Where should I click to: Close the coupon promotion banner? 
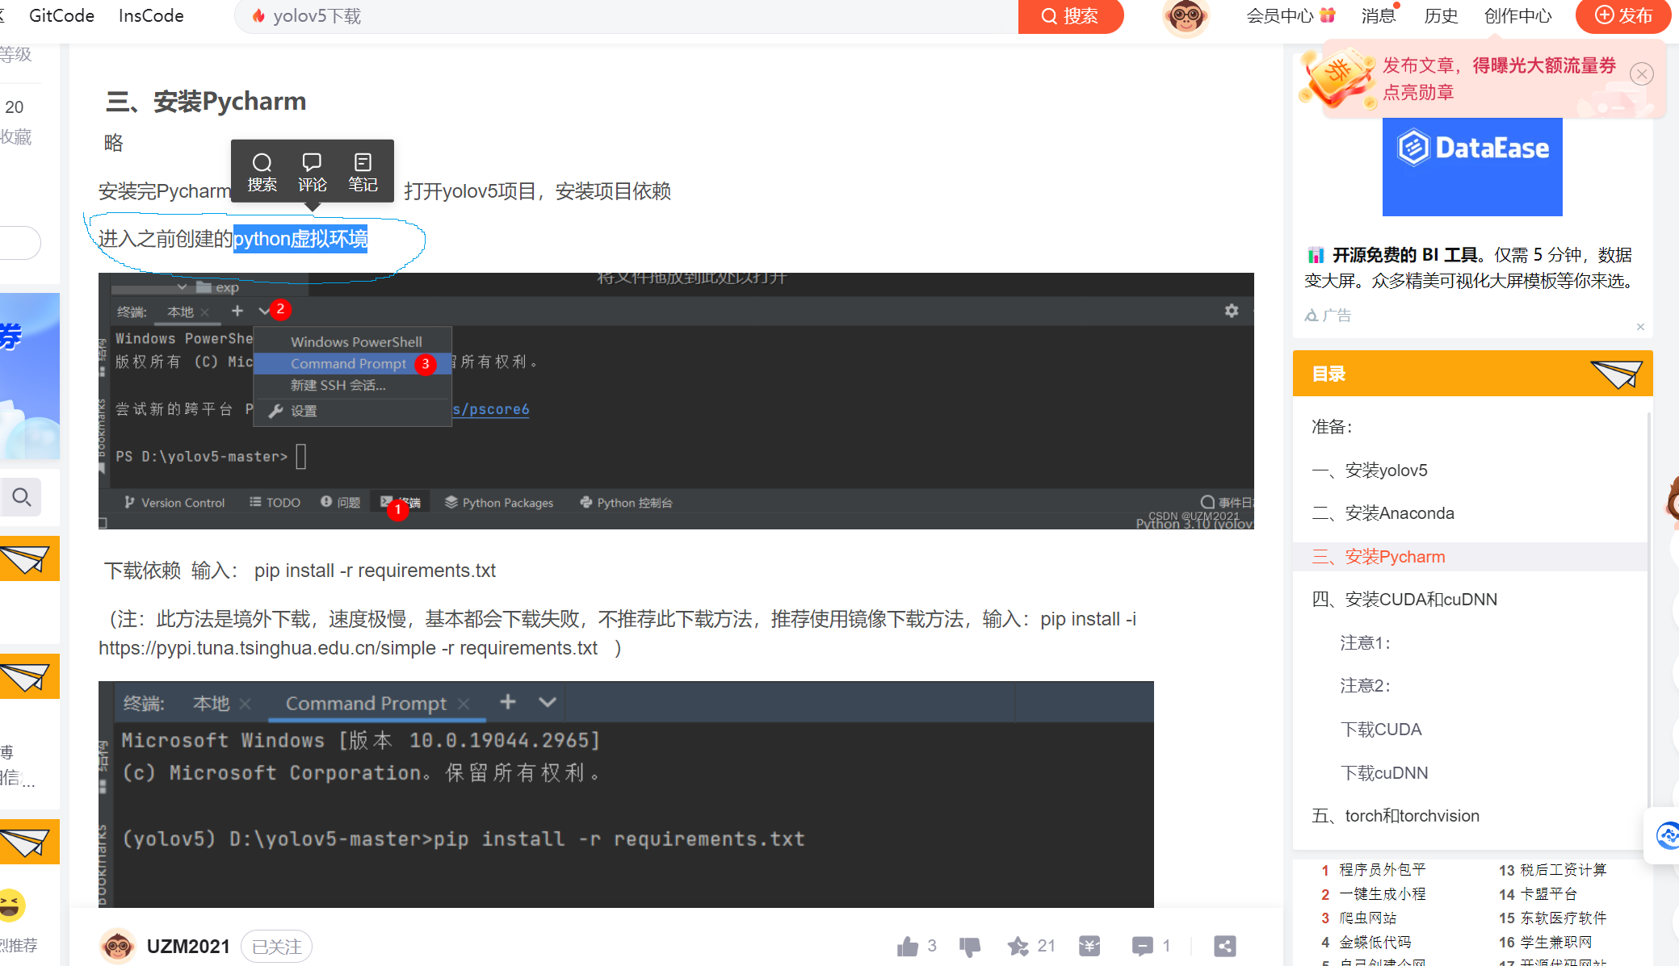pyautogui.click(x=1641, y=74)
